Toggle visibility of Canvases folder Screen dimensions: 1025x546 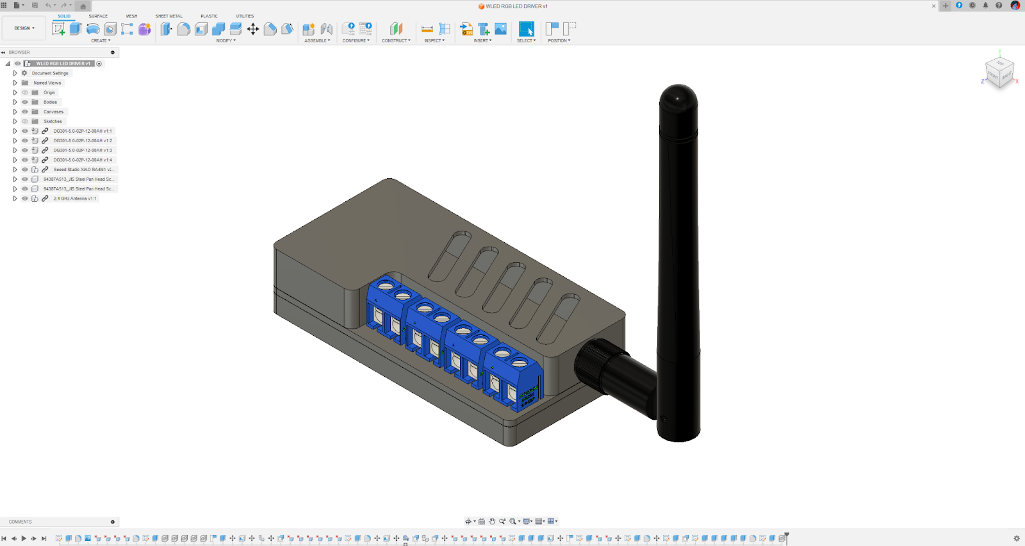[25, 112]
